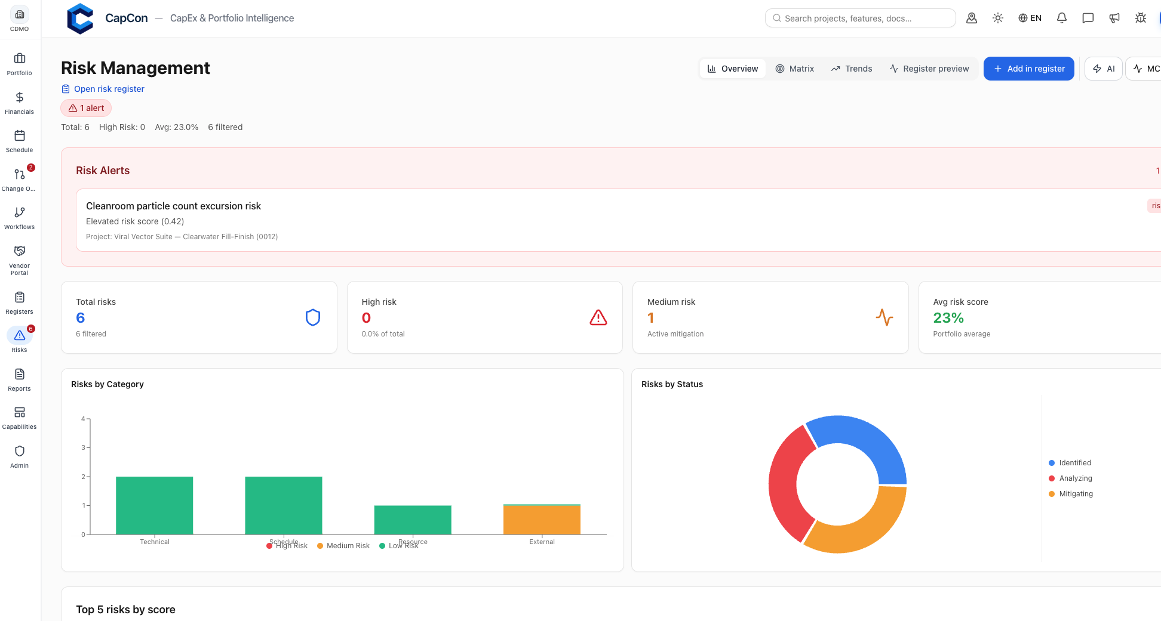The width and height of the screenshot is (1161, 621).
Task: Open the Vendor Portal sidebar item
Action: click(20, 261)
